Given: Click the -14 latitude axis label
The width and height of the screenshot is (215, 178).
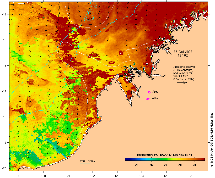Looking at the screenshot, I should click(x=4, y=14).
